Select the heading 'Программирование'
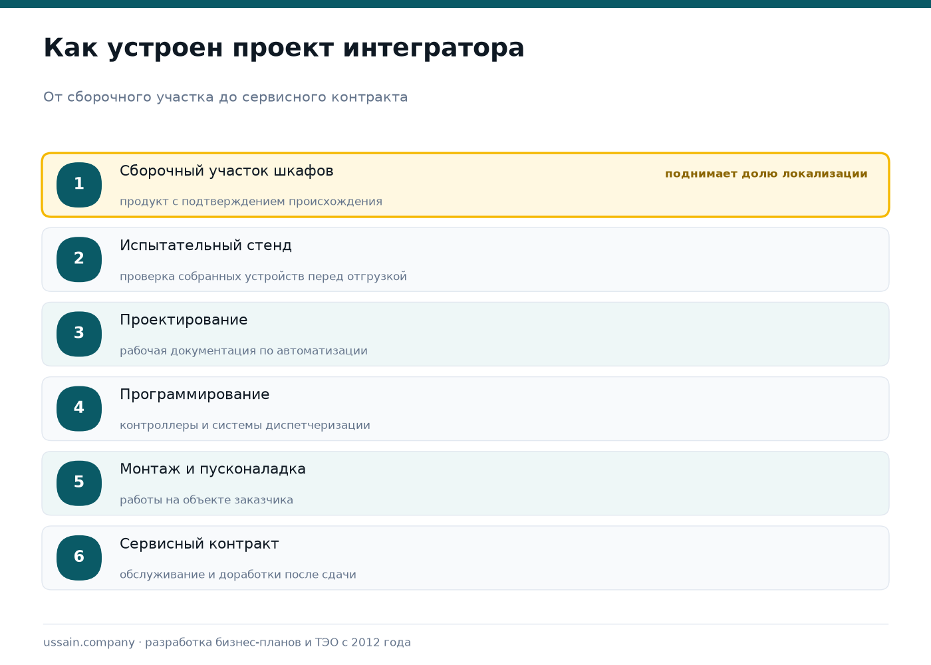 point(195,394)
